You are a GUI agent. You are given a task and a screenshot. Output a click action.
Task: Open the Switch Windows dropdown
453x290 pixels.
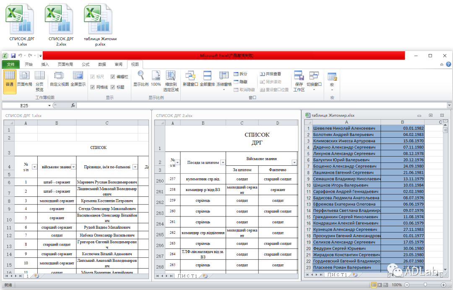(x=314, y=90)
